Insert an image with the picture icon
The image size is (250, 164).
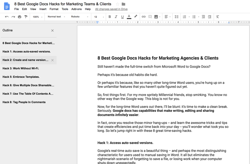point(156,16)
